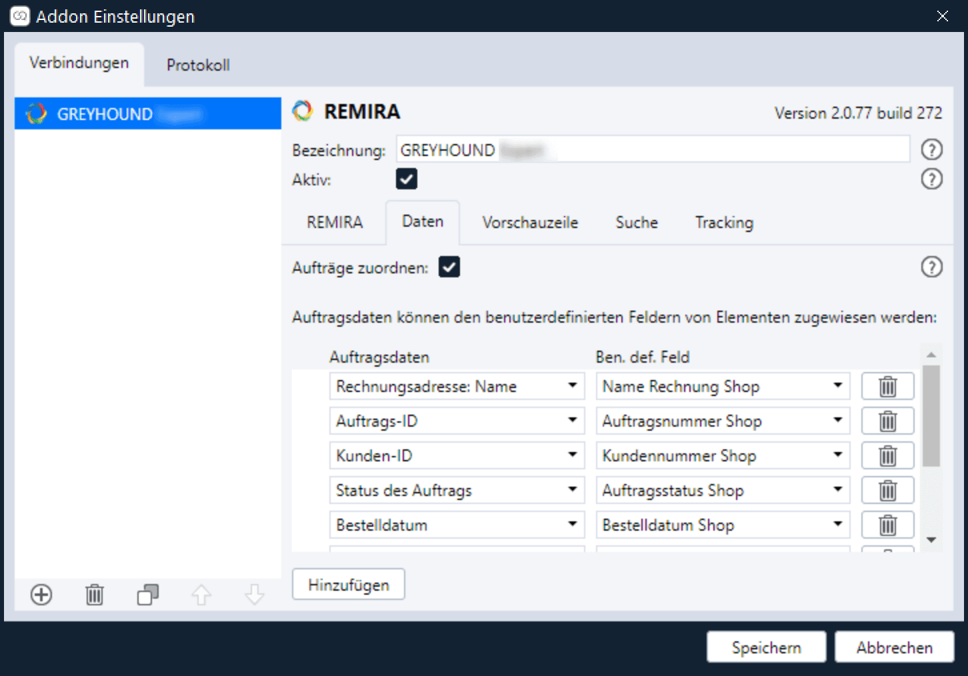
Task: Open the Auftrags-ID dropdown
Action: (457, 421)
